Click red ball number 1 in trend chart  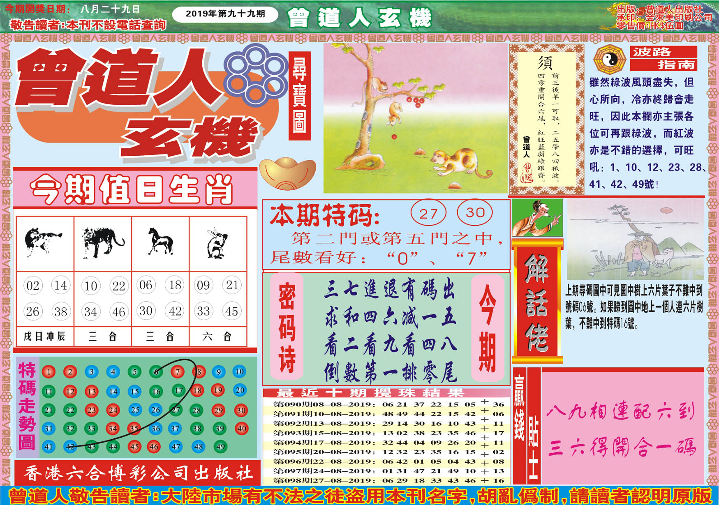(x=49, y=372)
